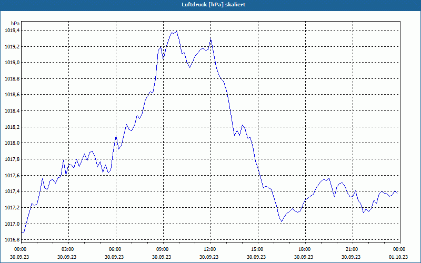The image size is (421, 263).
Task: Click the 1016,8 y-axis label
Action: (12, 240)
